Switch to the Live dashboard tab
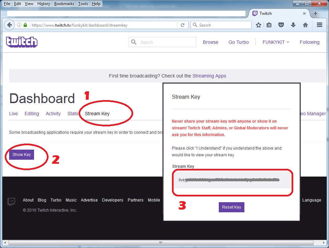The width and height of the screenshot is (329, 248). click(x=13, y=114)
